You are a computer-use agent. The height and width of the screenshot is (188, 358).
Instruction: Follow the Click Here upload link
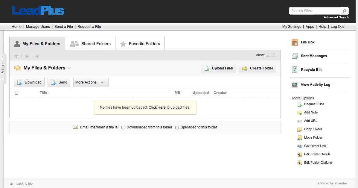tap(157, 107)
